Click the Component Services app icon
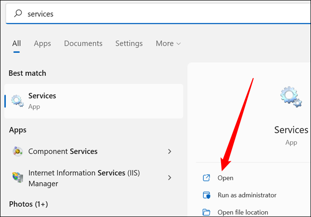The width and height of the screenshot is (311, 217). tap(18, 151)
